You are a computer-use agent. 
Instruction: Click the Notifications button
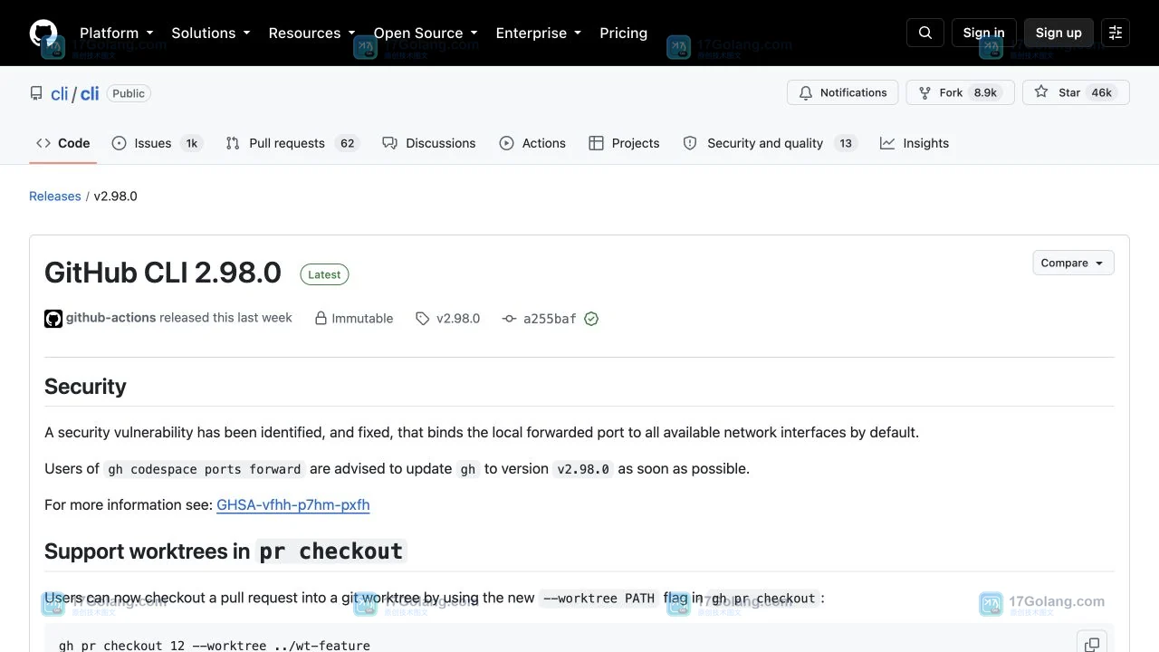[843, 92]
